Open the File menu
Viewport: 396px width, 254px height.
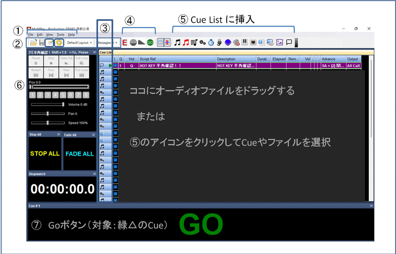tap(31, 35)
